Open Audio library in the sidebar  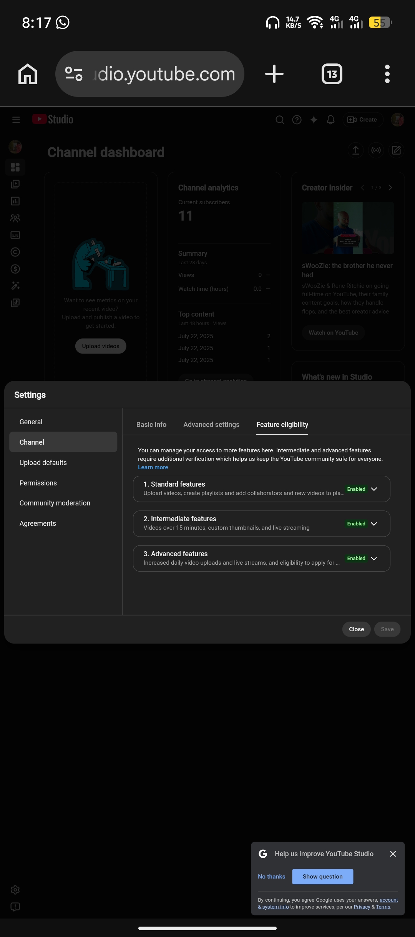15,303
